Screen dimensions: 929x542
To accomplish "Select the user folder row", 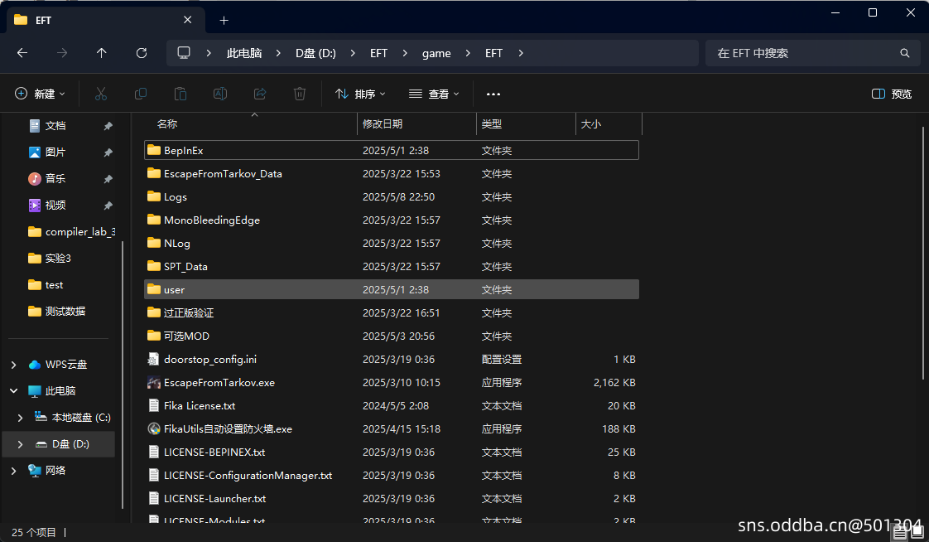I will (392, 289).
